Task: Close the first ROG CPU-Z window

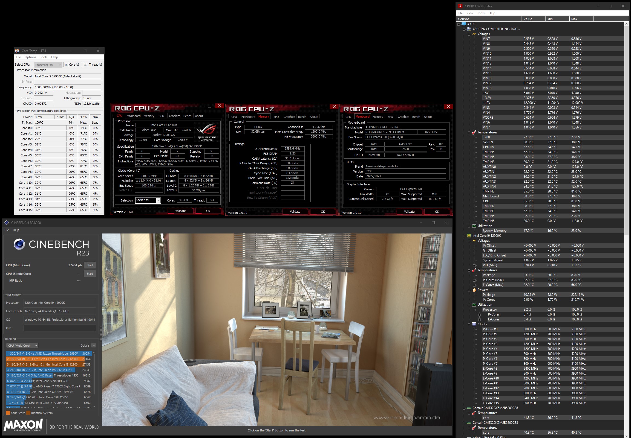Action: click(x=219, y=106)
